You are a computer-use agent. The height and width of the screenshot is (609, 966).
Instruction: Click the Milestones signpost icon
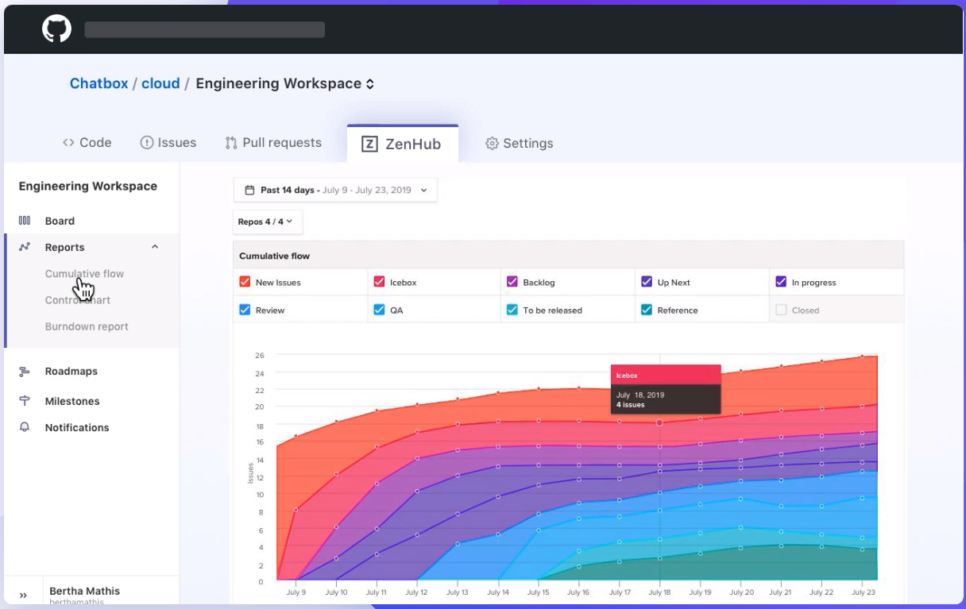25,401
